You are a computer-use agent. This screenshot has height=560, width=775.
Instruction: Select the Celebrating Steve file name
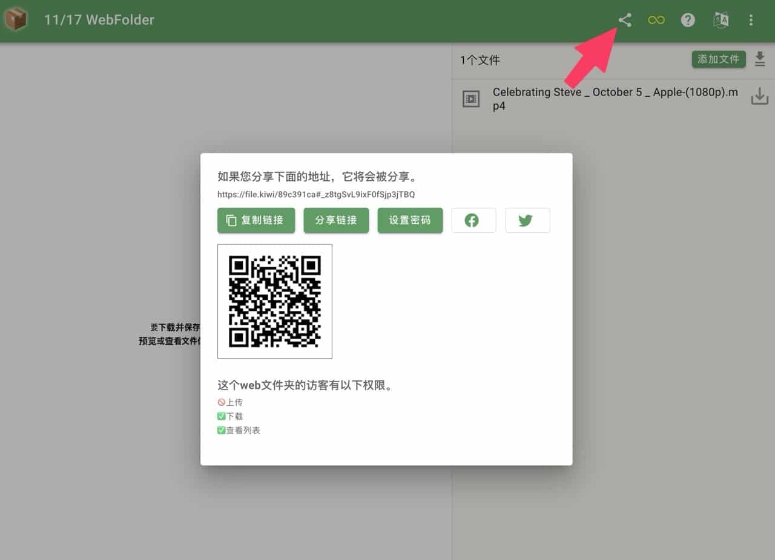click(x=615, y=99)
